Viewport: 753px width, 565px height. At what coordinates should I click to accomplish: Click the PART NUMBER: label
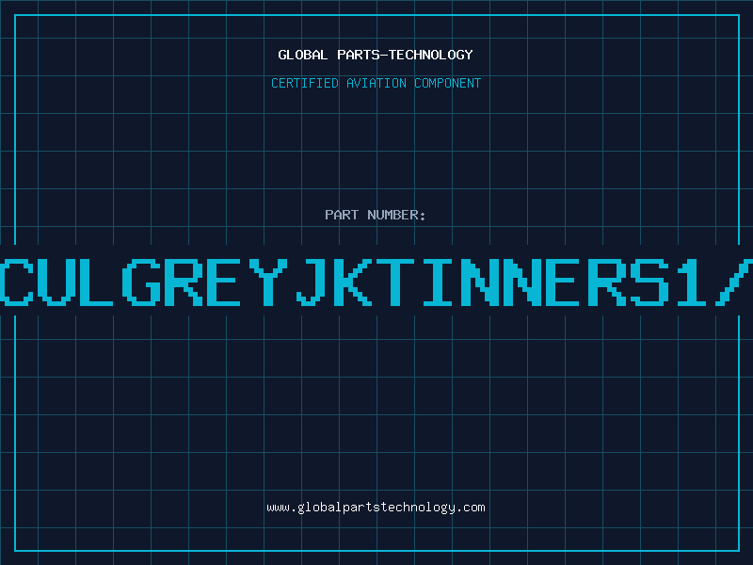[x=376, y=215]
